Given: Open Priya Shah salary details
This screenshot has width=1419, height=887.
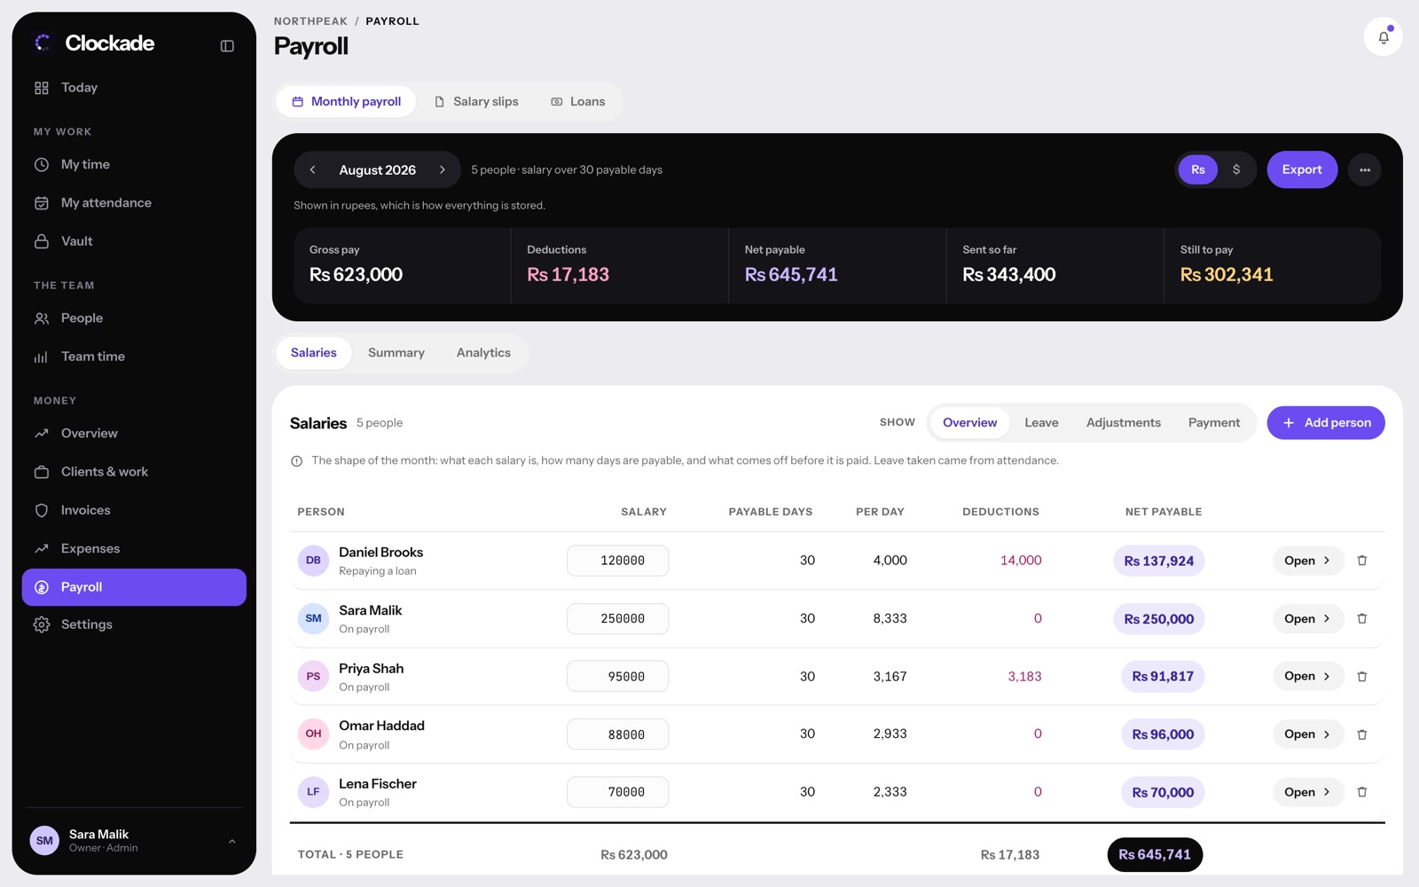Looking at the screenshot, I should click(1308, 677).
